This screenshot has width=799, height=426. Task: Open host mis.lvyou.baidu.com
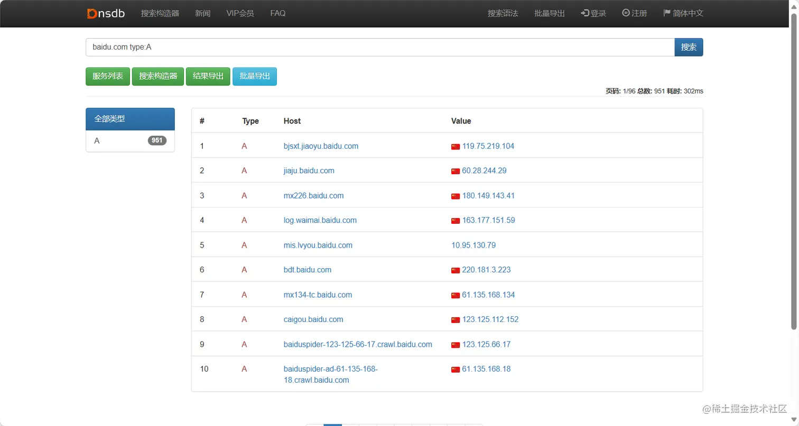click(x=318, y=245)
